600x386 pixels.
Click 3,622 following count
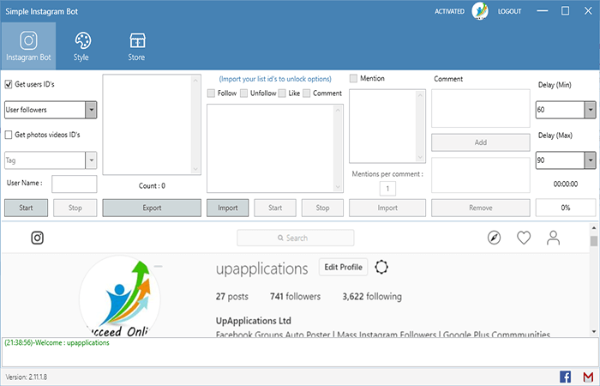click(x=372, y=297)
